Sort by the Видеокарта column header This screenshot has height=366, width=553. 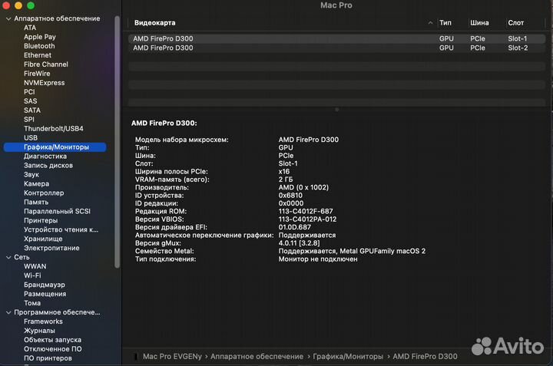pyautogui.click(x=154, y=22)
